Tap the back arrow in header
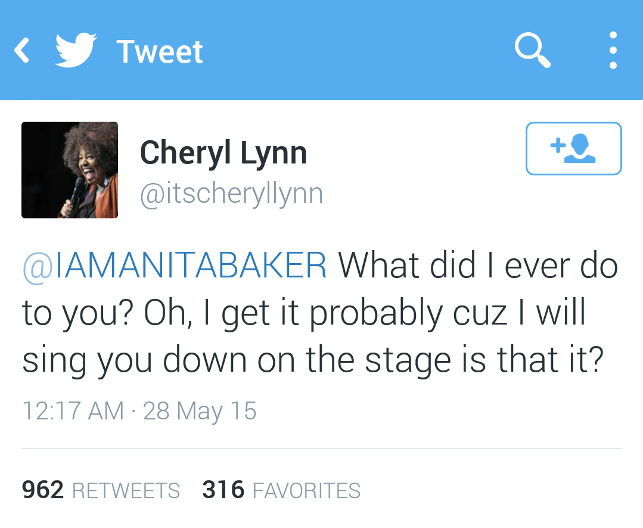This screenshot has width=643, height=528. pos(22,51)
